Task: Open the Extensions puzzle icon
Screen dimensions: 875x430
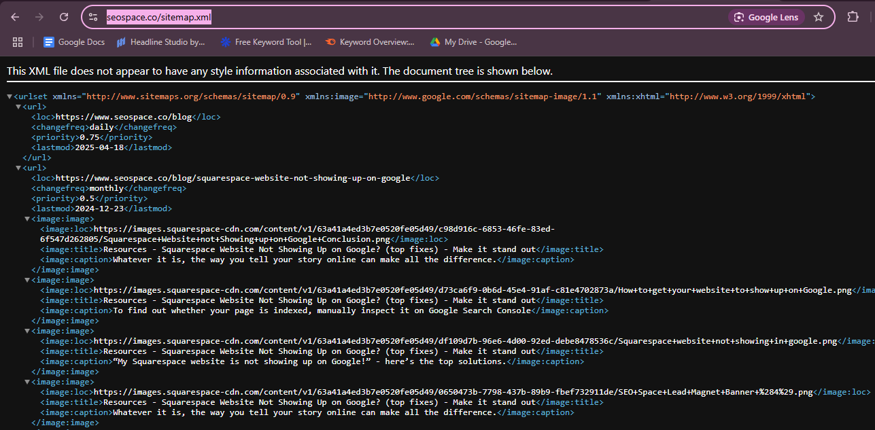Action: pos(853,17)
